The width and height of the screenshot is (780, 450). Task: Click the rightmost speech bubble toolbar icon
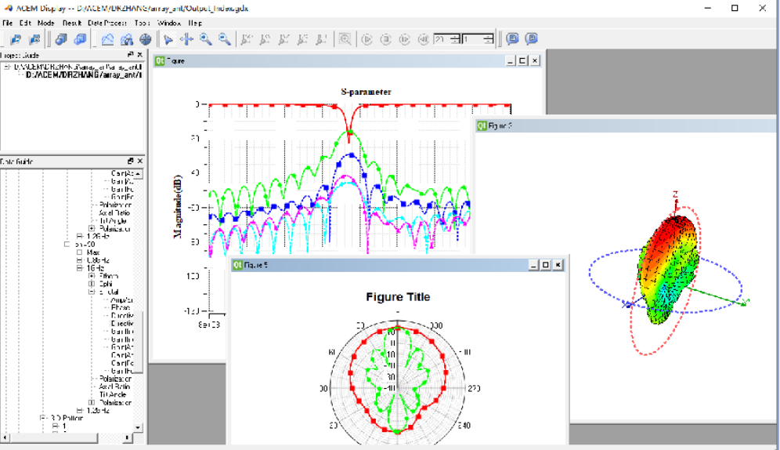pyautogui.click(x=531, y=39)
